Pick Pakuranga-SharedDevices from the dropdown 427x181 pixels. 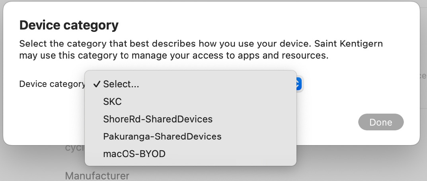pos(190,136)
